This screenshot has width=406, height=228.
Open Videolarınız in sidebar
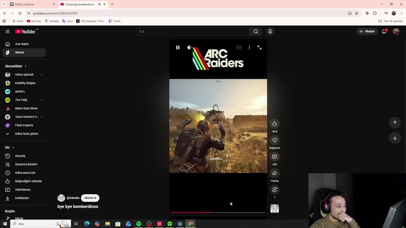[24, 190]
